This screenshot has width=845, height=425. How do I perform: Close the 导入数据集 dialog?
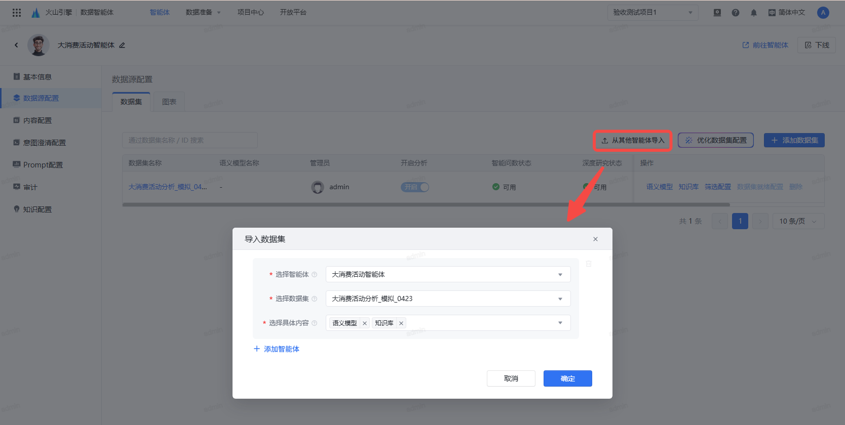tap(595, 239)
